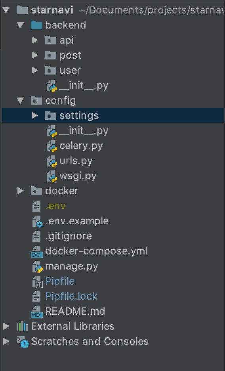Click the Pipfile TOML file icon

37,282
